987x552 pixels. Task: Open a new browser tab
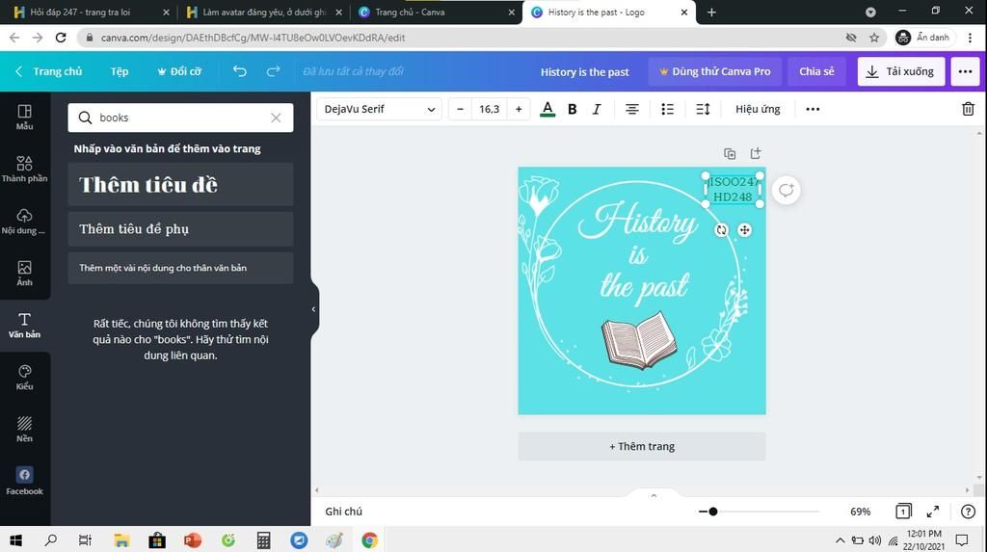(x=711, y=12)
